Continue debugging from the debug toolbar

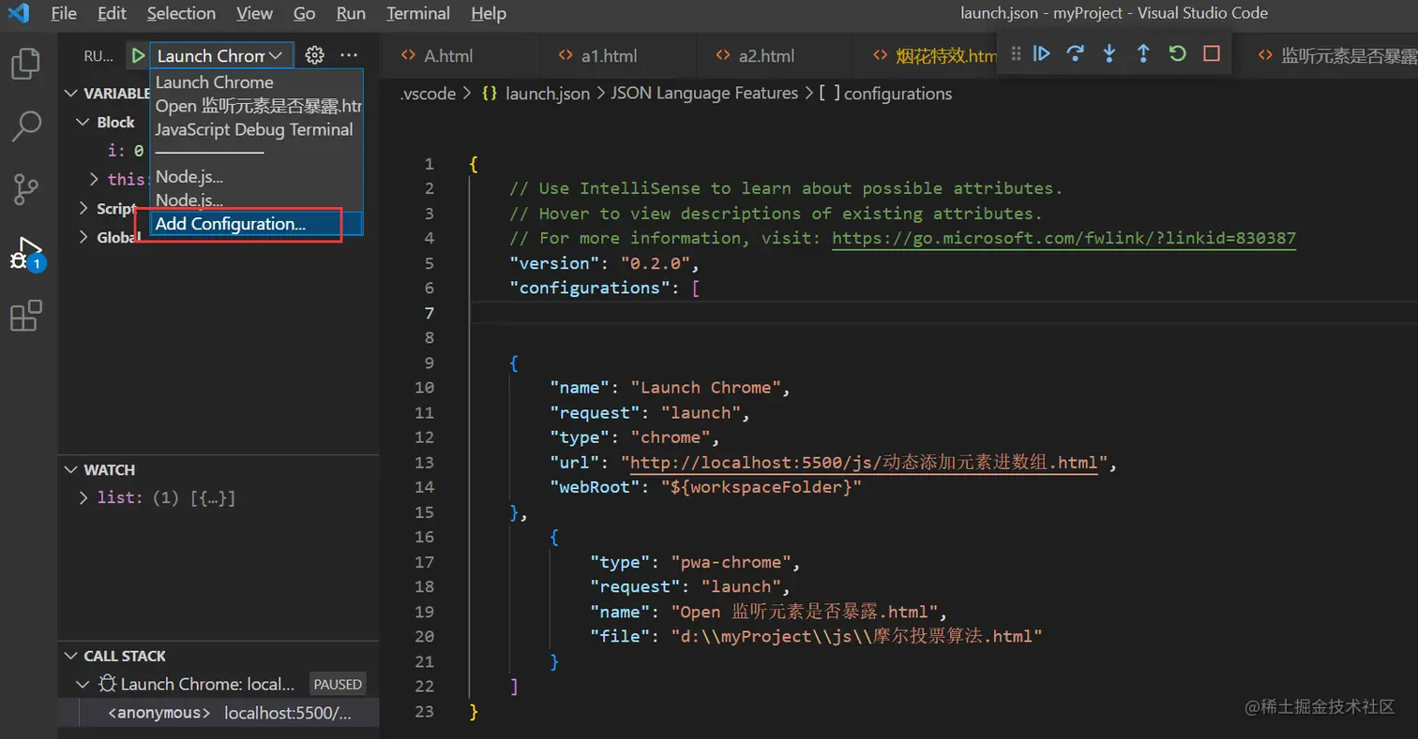pyautogui.click(x=1041, y=54)
